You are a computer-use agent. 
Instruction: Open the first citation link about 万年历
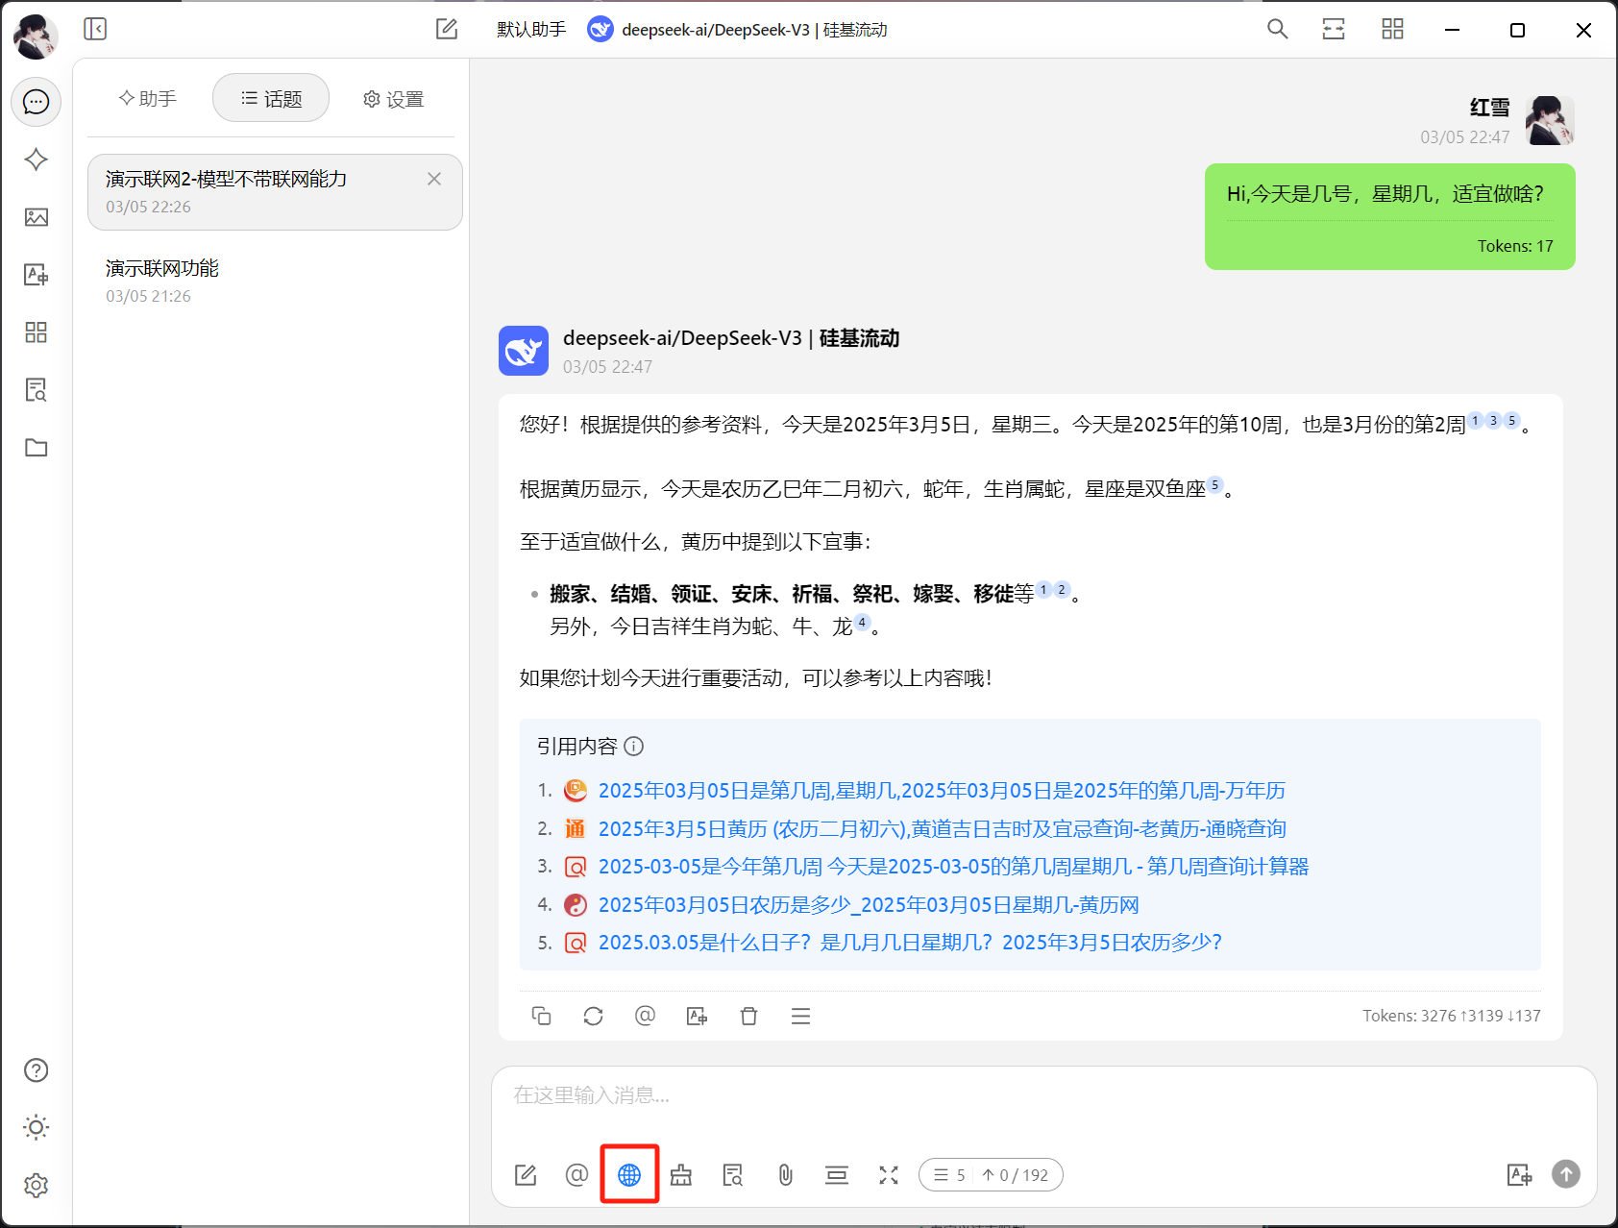[x=941, y=791]
